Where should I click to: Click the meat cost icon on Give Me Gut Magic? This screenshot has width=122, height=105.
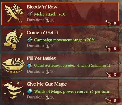(108, 100)
